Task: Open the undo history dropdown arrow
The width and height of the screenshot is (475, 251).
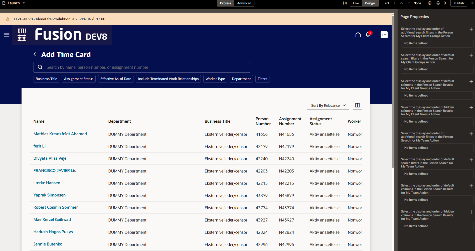Action: (x=394, y=3)
